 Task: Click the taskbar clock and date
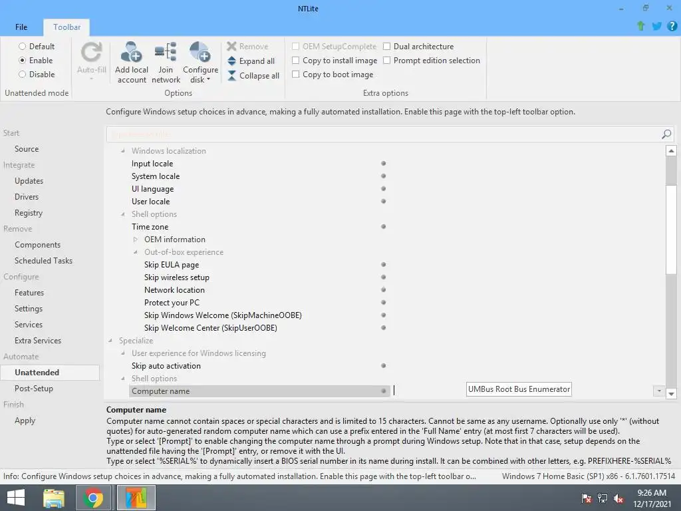[x=652, y=498]
